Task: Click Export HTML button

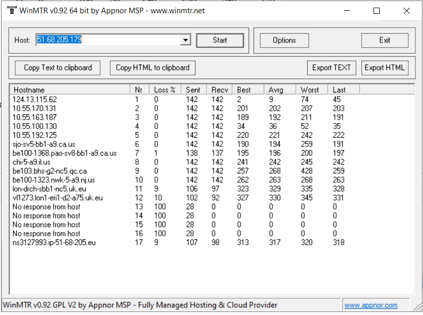Action: tap(385, 67)
